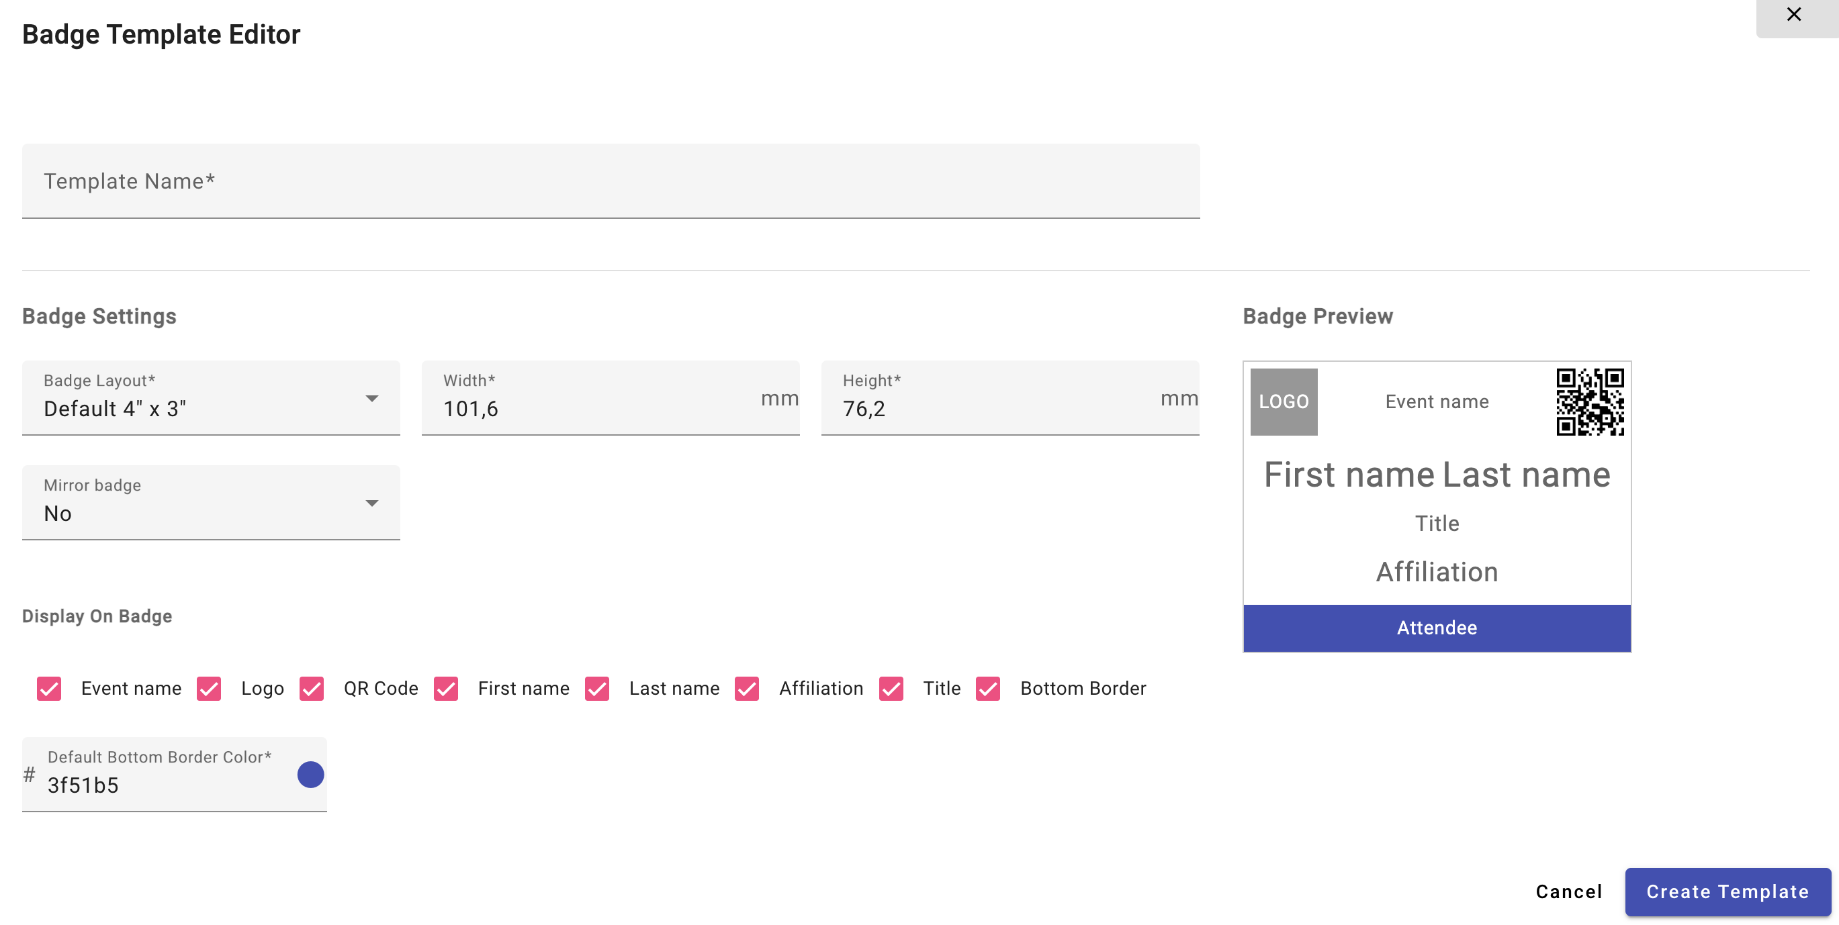The image size is (1839, 925).
Task: Uncheck the Title checkbox
Action: click(x=891, y=689)
